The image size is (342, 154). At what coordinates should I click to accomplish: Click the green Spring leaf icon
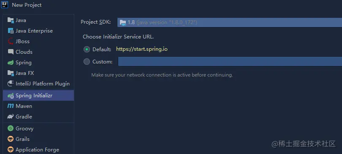[x=11, y=63]
